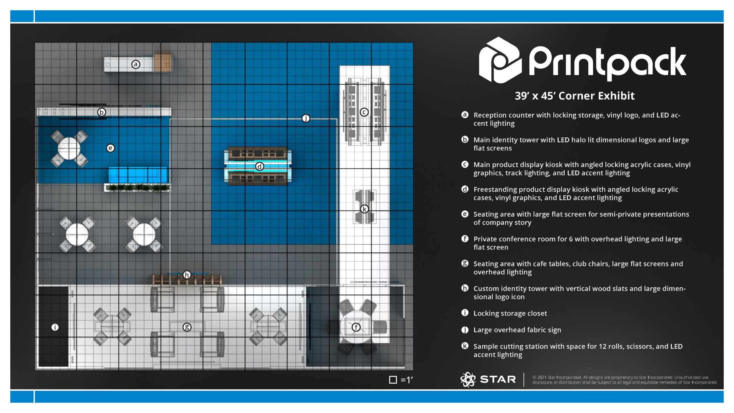The height and width of the screenshot is (413, 734).
Task: Select legend bullet 'f' beside Private conference room
Action: tap(465, 239)
